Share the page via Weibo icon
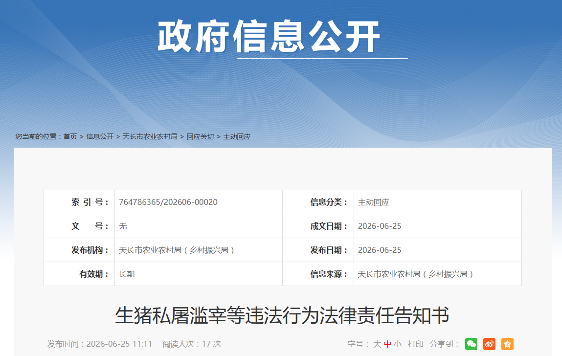The image size is (562, 356). tap(489, 344)
